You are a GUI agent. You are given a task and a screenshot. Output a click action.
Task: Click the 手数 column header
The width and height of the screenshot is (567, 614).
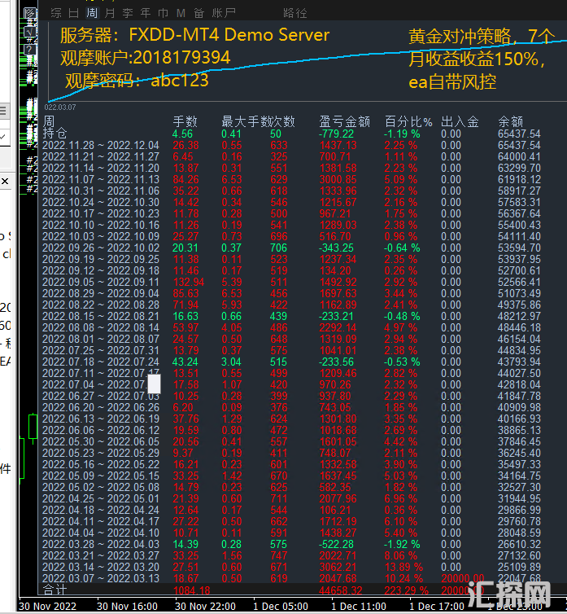pos(185,121)
